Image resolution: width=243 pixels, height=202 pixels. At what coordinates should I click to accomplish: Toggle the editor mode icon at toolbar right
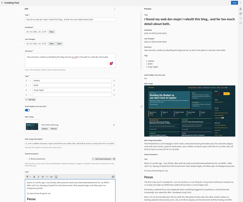pyautogui.click(x=113, y=177)
